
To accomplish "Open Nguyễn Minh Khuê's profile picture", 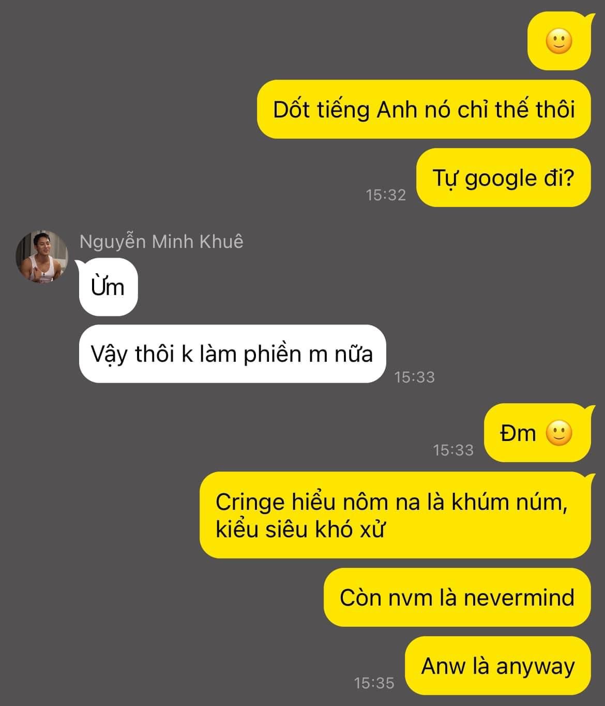I will coord(41,257).
